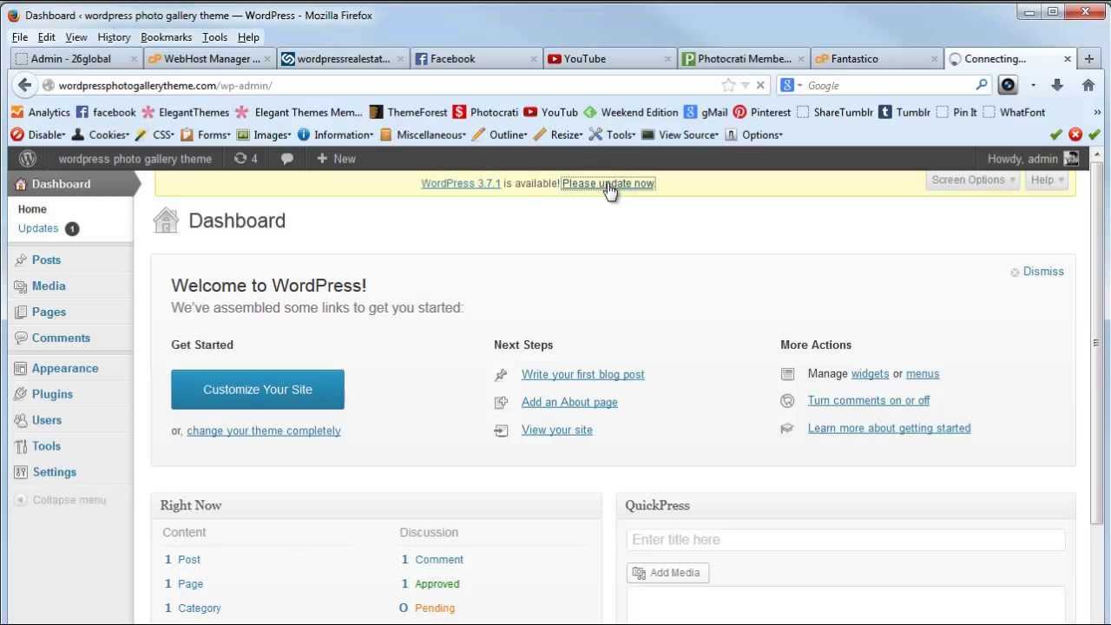Screen dimensions: 1111x625
Task: Click the Plugins icon in sidebar
Action: pyautogui.click(x=21, y=394)
